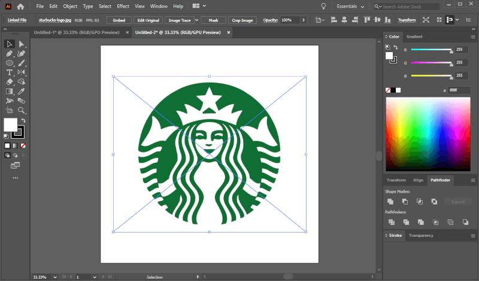Image resolution: width=479 pixels, height=281 pixels.
Task: Switch to the Gradient panel tab
Action: point(414,36)
